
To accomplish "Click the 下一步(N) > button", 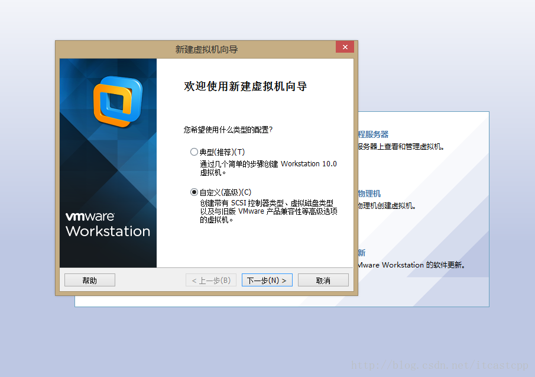I will point(267,280).
